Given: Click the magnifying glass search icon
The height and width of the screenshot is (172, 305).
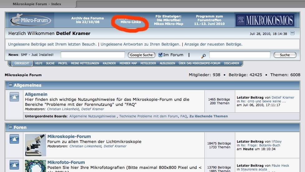Looking at the screenshot, I should pyautogui.click(x=203, y=56).
